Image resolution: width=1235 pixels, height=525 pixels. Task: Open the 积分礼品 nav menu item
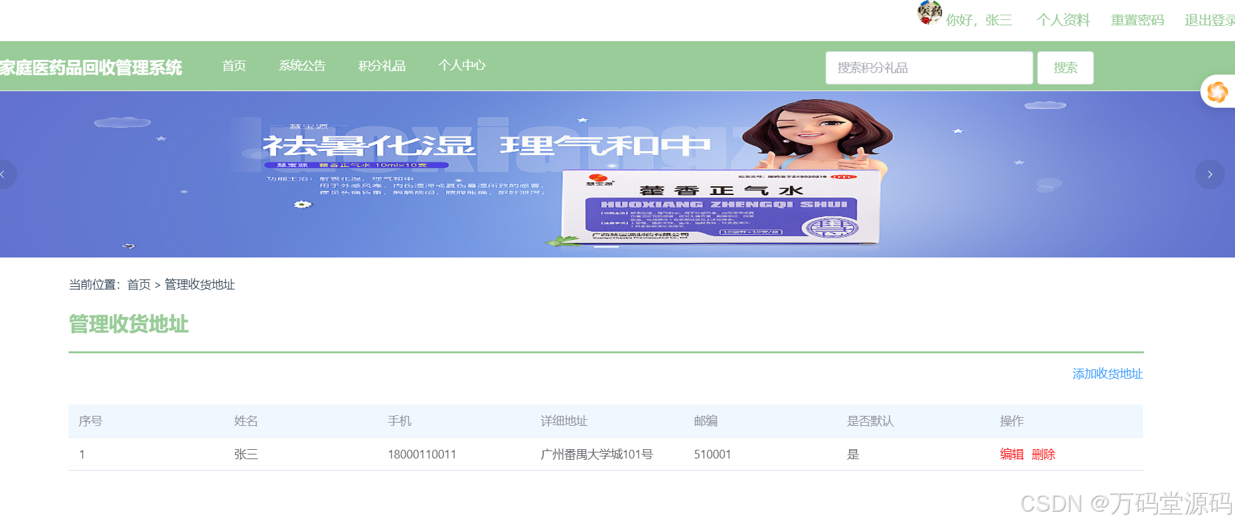382,65
